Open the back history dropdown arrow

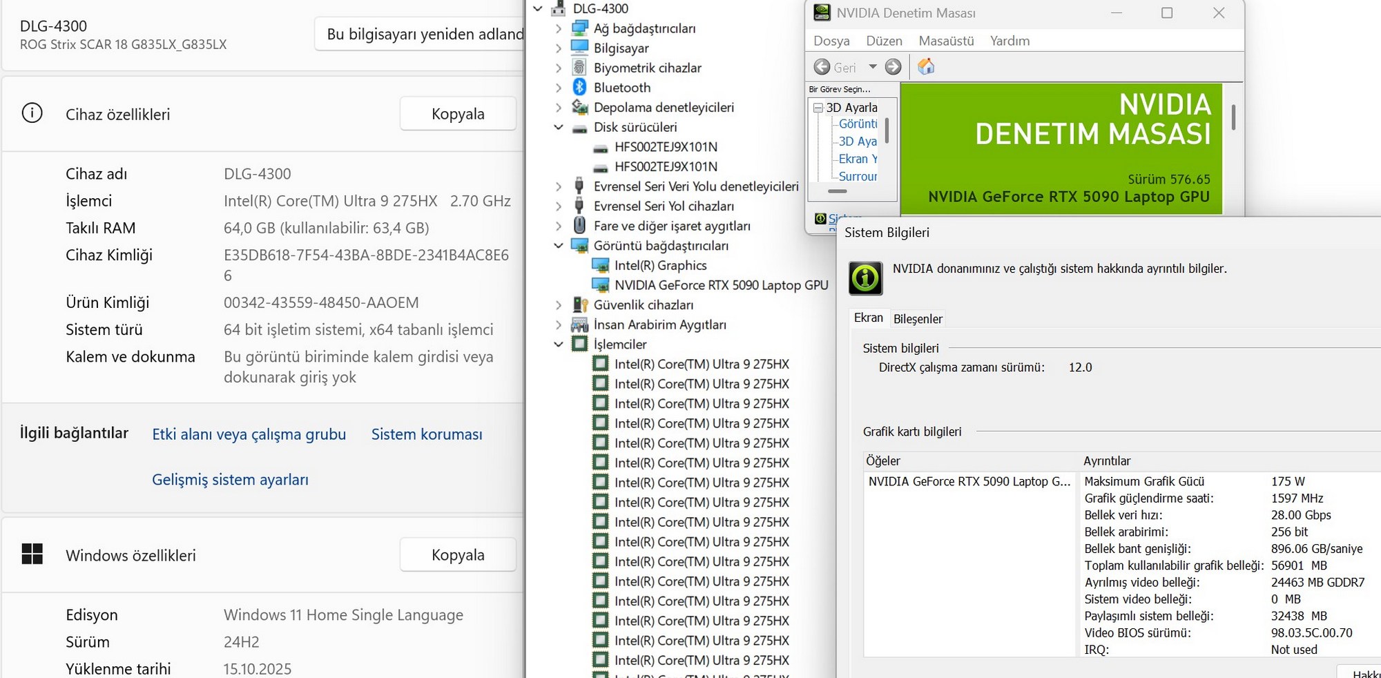pyautogui.click(x=873, y=67)
